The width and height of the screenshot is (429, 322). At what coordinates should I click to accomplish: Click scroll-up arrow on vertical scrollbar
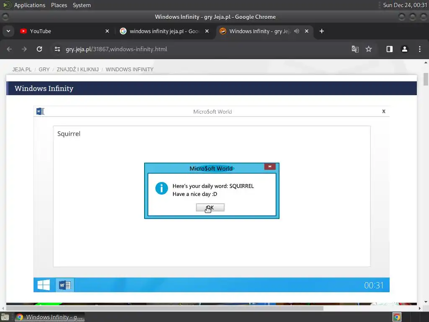click(x=426, y=63)
